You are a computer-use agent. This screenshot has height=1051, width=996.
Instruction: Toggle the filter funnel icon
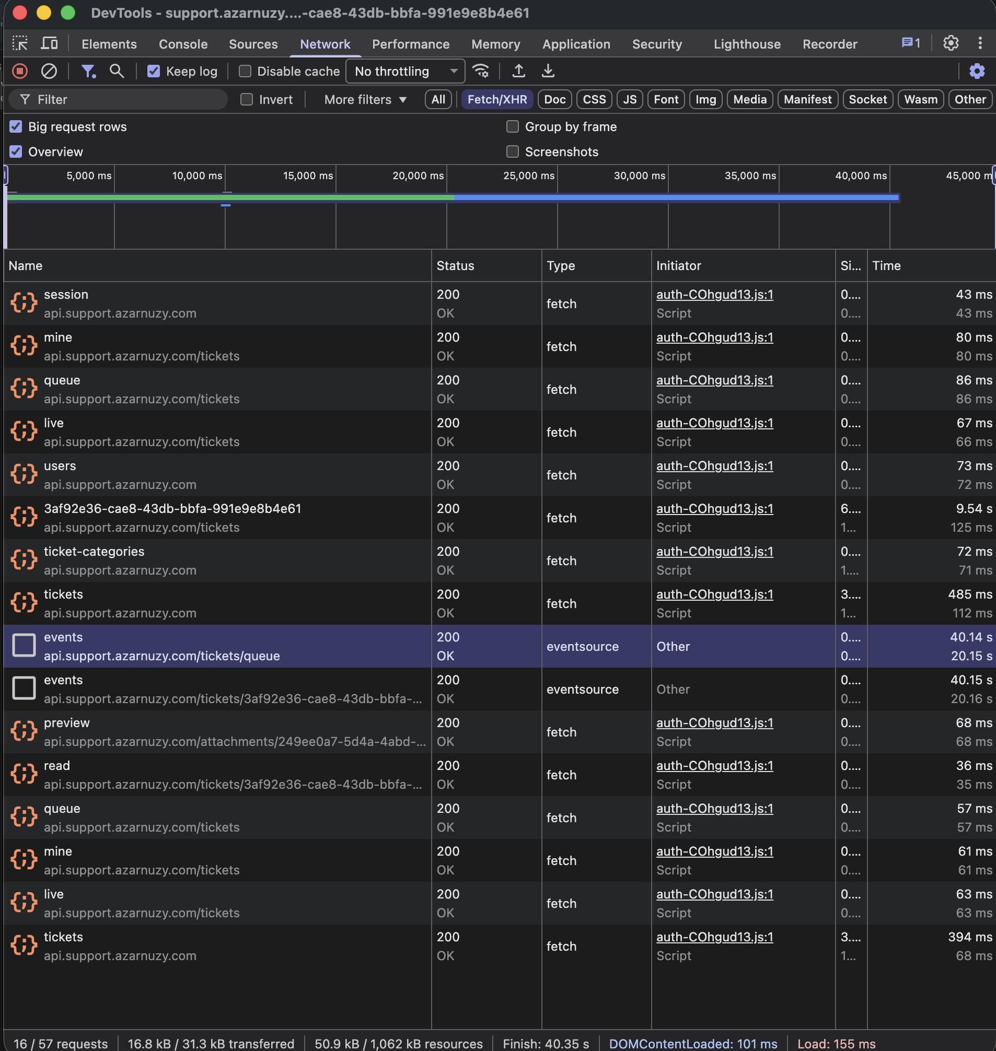point(88,71)
